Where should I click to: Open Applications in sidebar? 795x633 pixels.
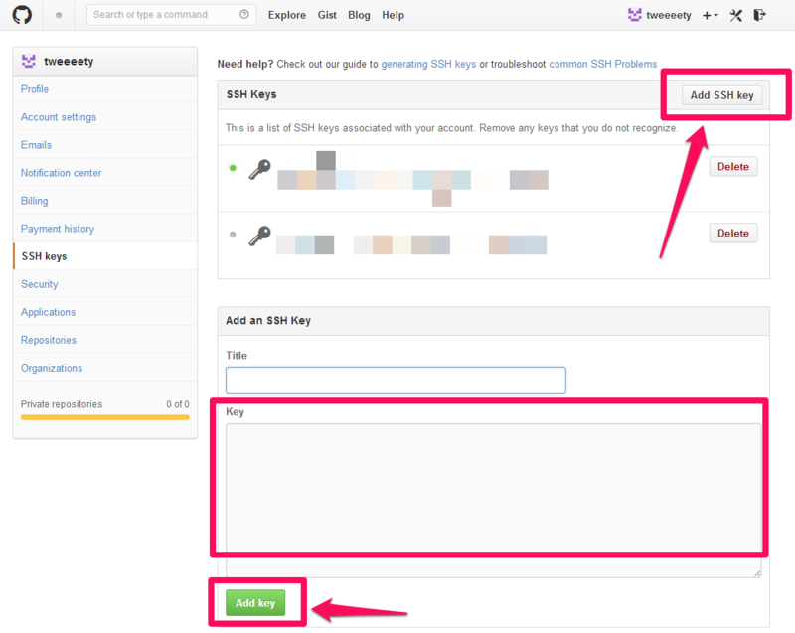coord(105,312)
